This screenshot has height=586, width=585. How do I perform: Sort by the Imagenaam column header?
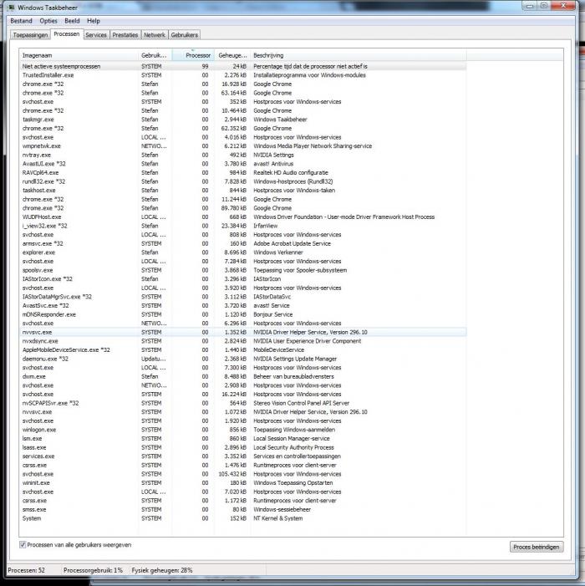click(x=79, y=55)
